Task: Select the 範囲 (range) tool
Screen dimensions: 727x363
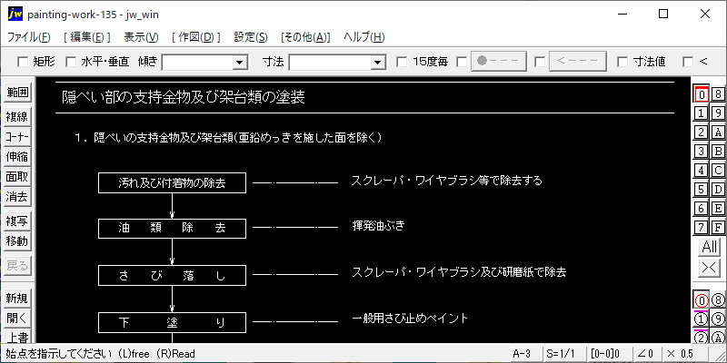Action: pos(17,93)
